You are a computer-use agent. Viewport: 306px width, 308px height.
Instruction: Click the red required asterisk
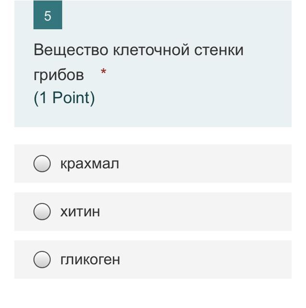pos(104,71)
